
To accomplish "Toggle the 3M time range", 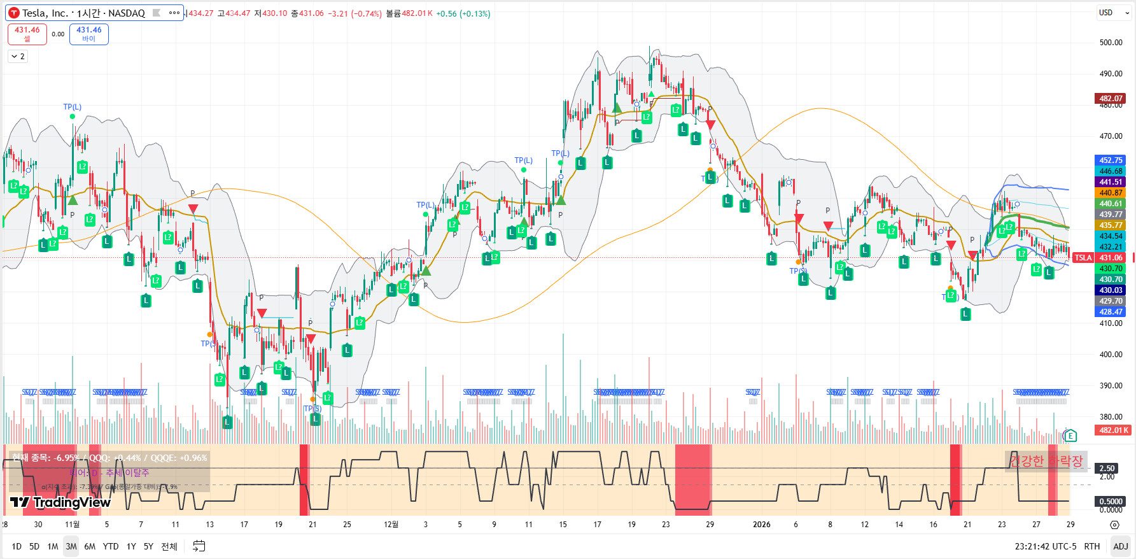I will click(x=71, y=546).
